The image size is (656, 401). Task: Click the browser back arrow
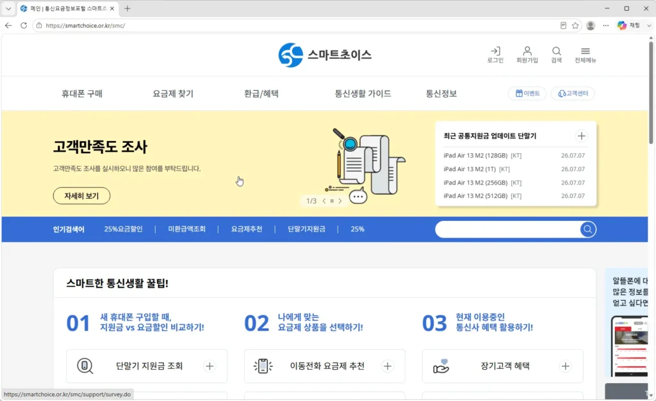pyautogui.click(x=8, y=26)
